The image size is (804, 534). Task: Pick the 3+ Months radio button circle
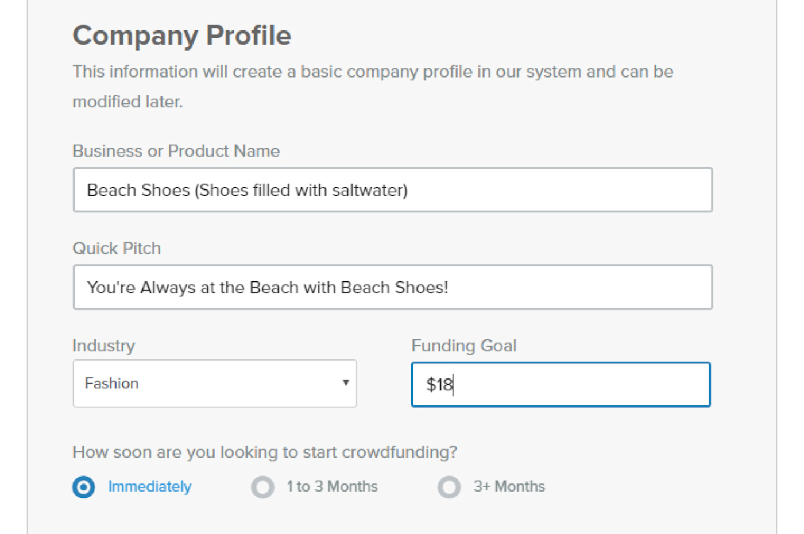click(x=449, y=487)
